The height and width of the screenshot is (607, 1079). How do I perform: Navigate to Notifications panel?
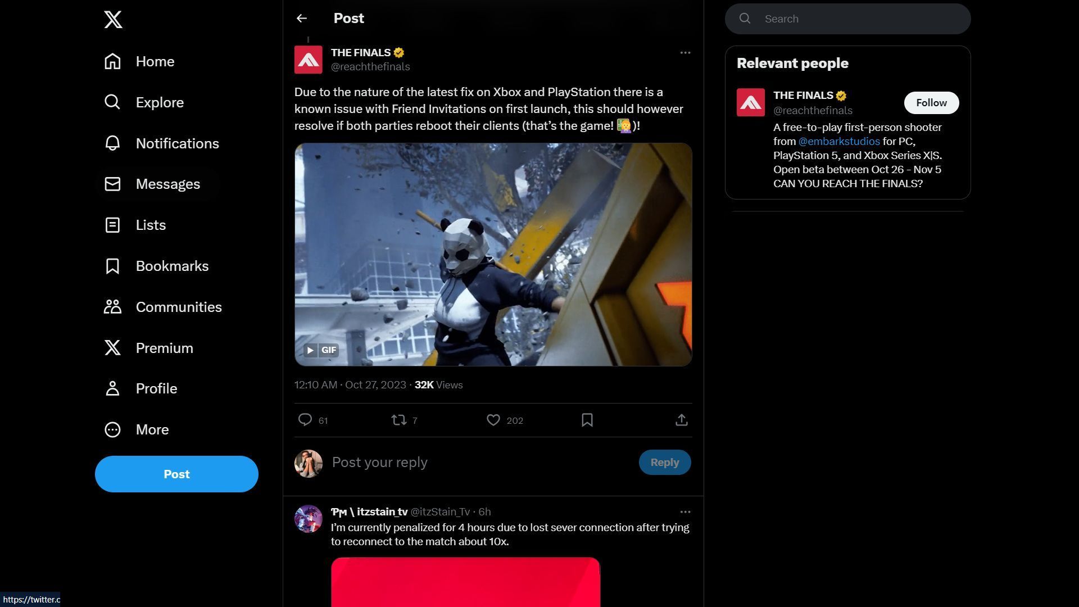pos(177,144)
